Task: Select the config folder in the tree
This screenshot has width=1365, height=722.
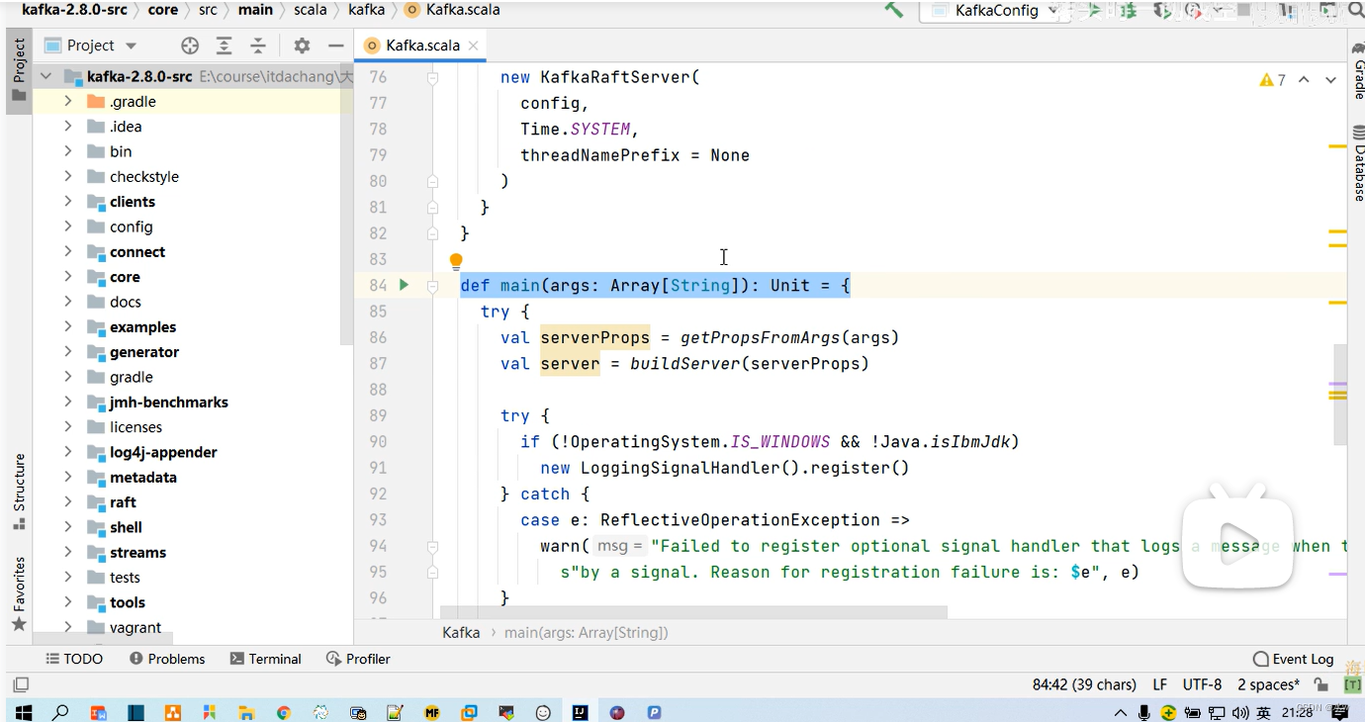Action: point(131,226)
